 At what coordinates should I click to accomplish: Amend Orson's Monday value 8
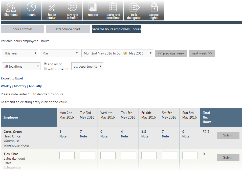[60, 132]
